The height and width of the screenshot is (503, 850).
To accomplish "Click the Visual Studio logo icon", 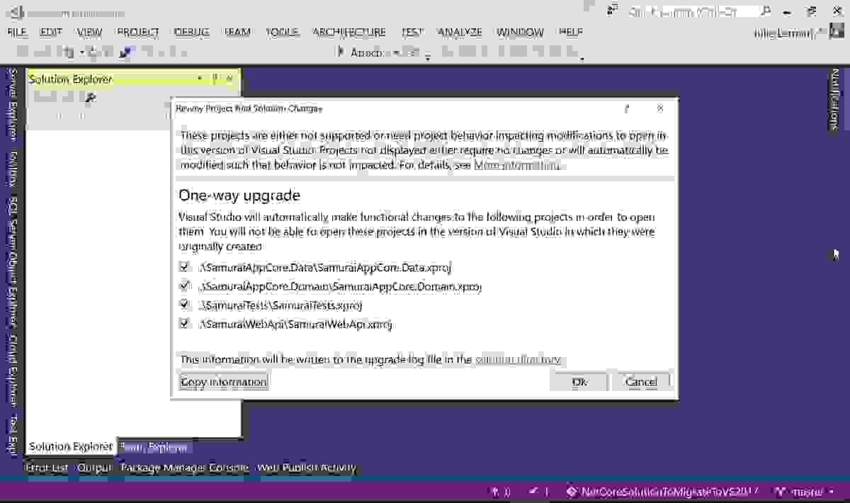I will [x=17, y=12].
